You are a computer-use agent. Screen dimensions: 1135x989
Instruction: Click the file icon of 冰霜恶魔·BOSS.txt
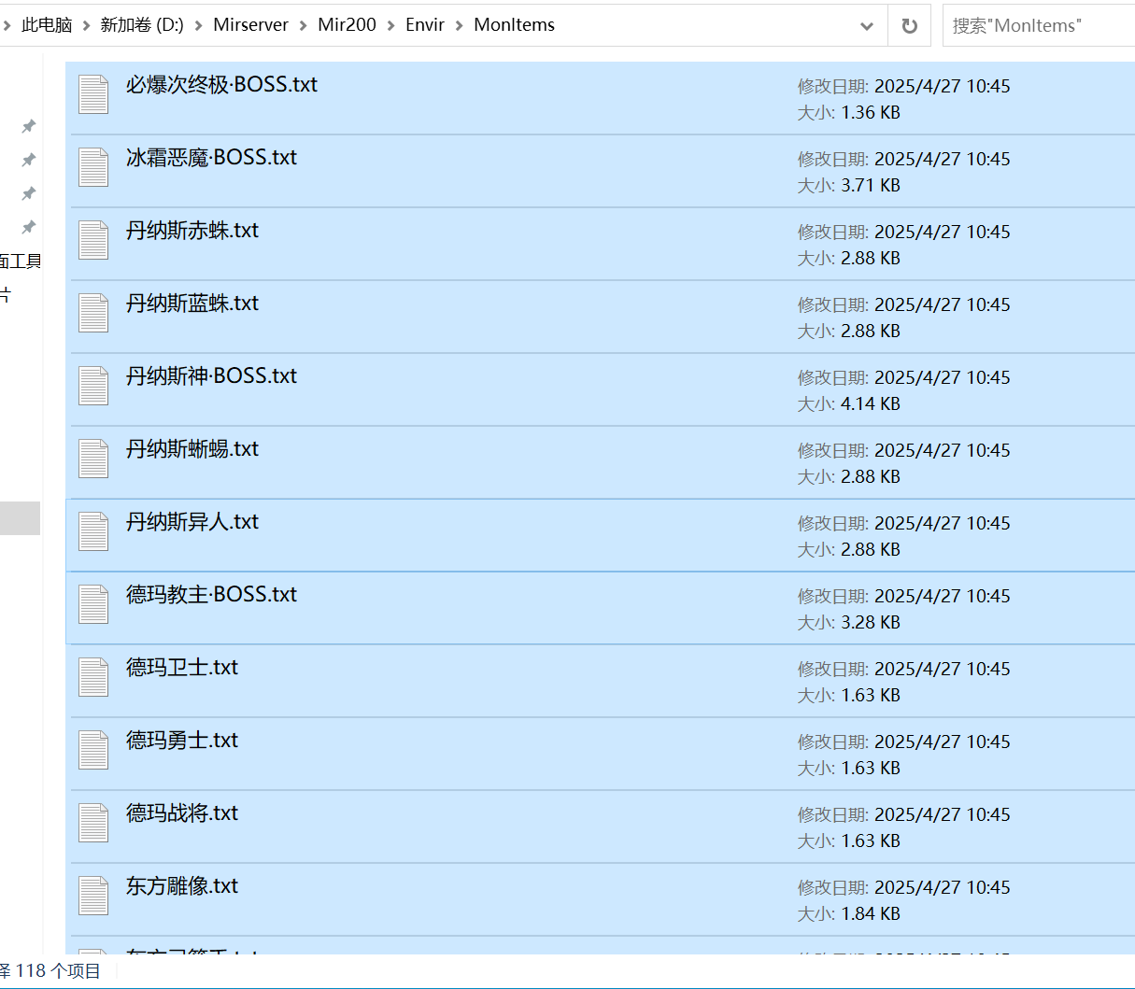click(x=93, y=167)
